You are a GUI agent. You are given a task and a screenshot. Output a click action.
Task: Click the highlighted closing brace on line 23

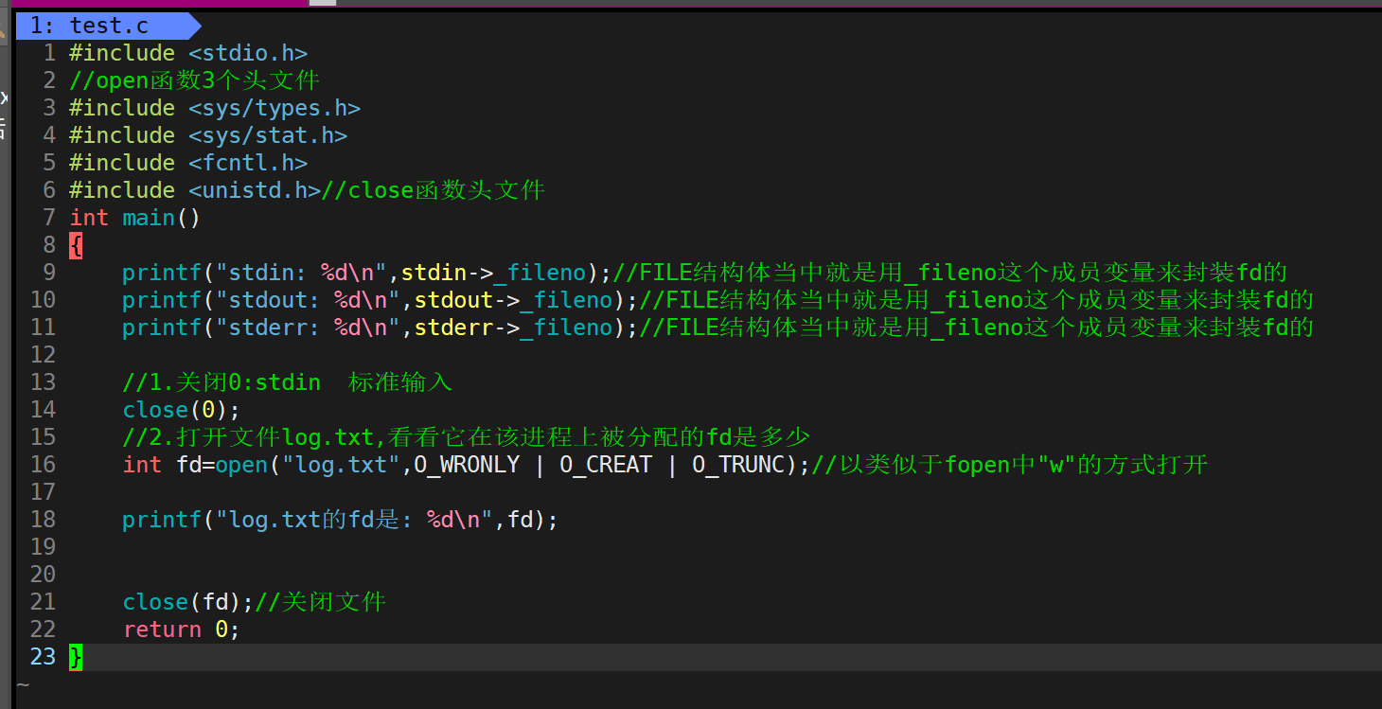point(76,657)
